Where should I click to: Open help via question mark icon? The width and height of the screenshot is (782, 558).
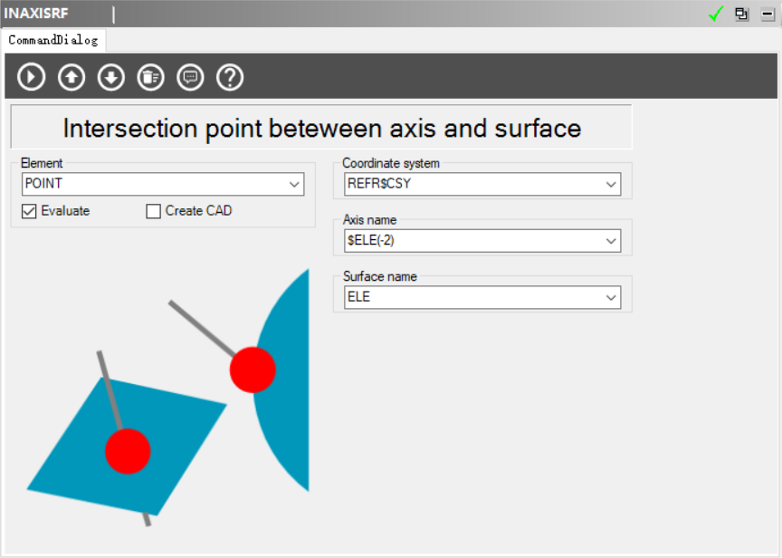230,77
